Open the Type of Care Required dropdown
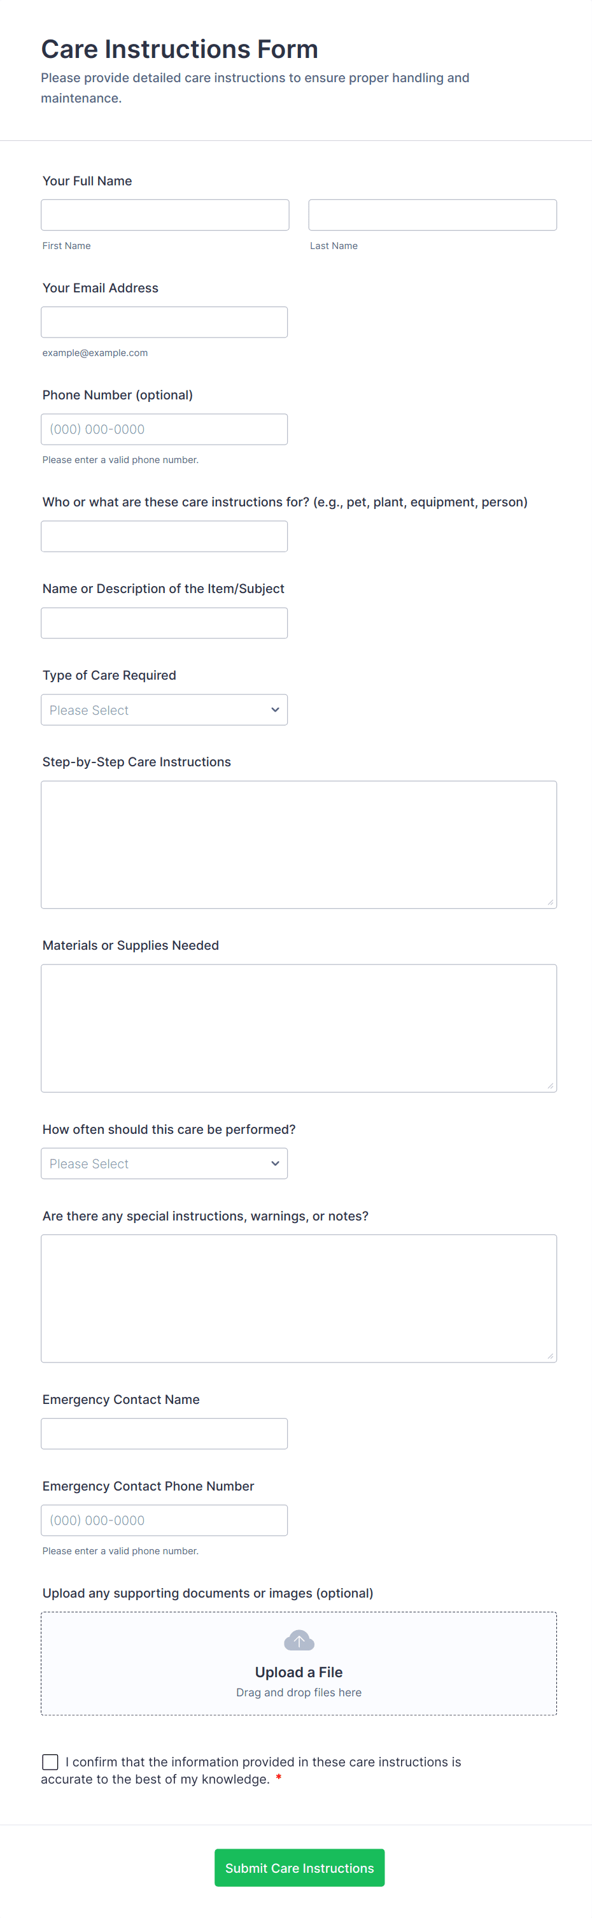 [x=164, y=710]
